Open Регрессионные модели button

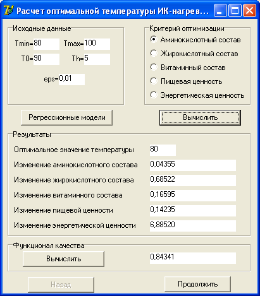tap(67, 117)
